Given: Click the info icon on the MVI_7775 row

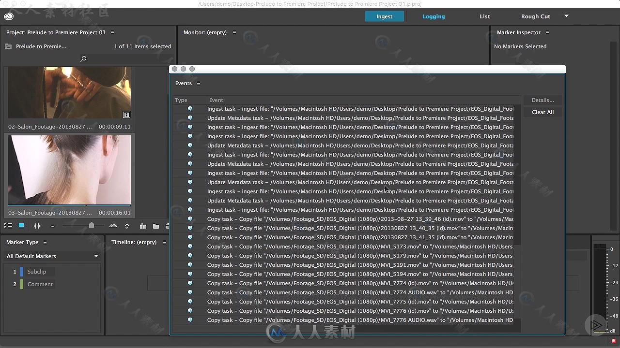Looking at the screenshot, I should [190, 301].
